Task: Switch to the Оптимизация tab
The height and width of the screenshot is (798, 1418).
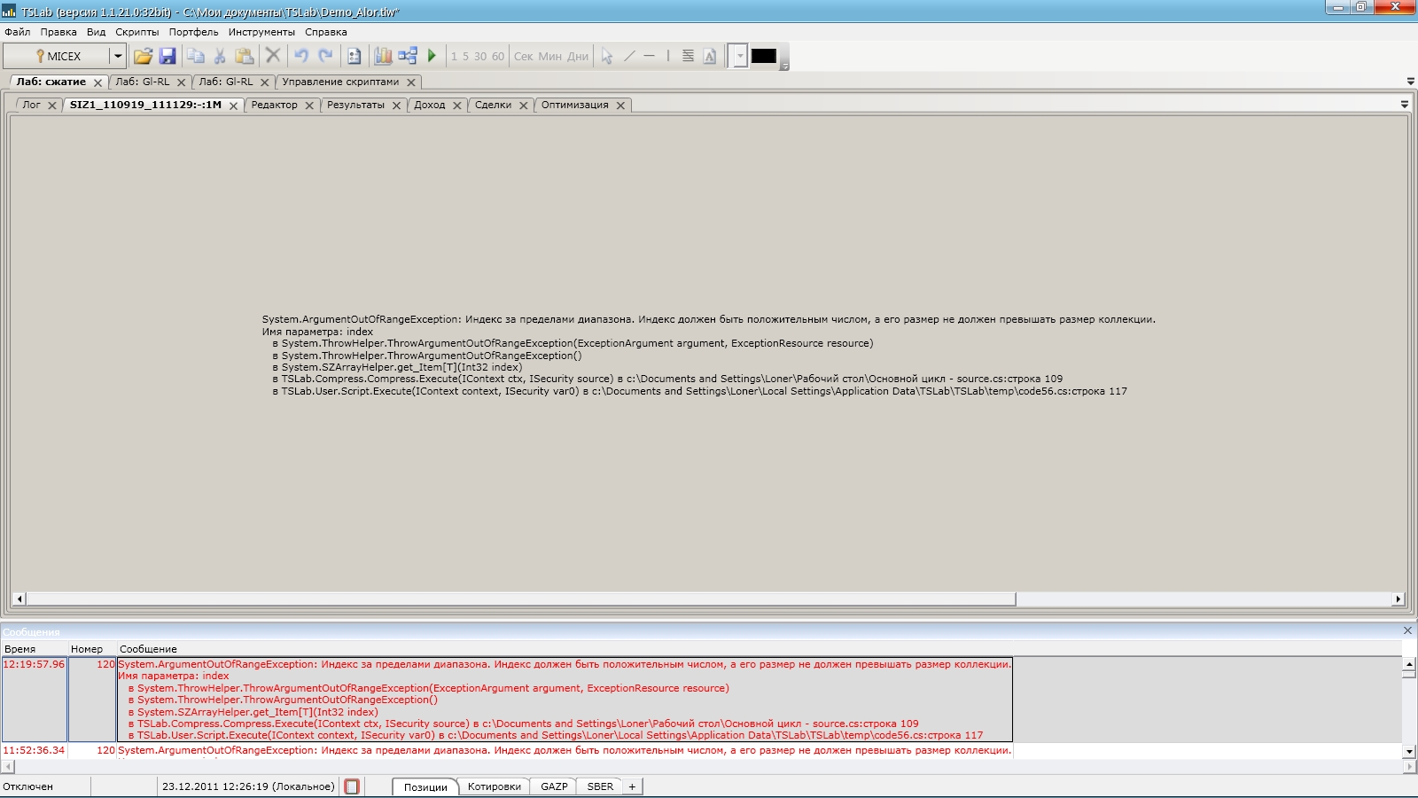Action: pos(575,105)
